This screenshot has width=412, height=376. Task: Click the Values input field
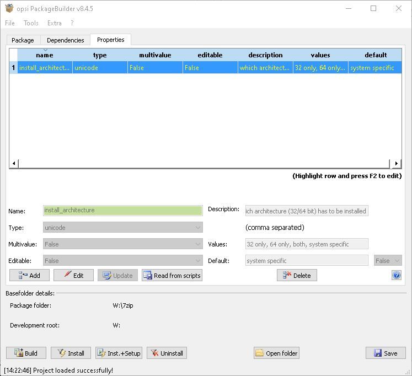[307, 244]
